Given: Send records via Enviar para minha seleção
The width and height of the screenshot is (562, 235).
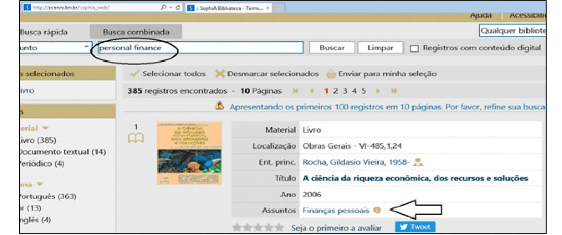Looking at the screenshot, I should (x=382, y=74).
